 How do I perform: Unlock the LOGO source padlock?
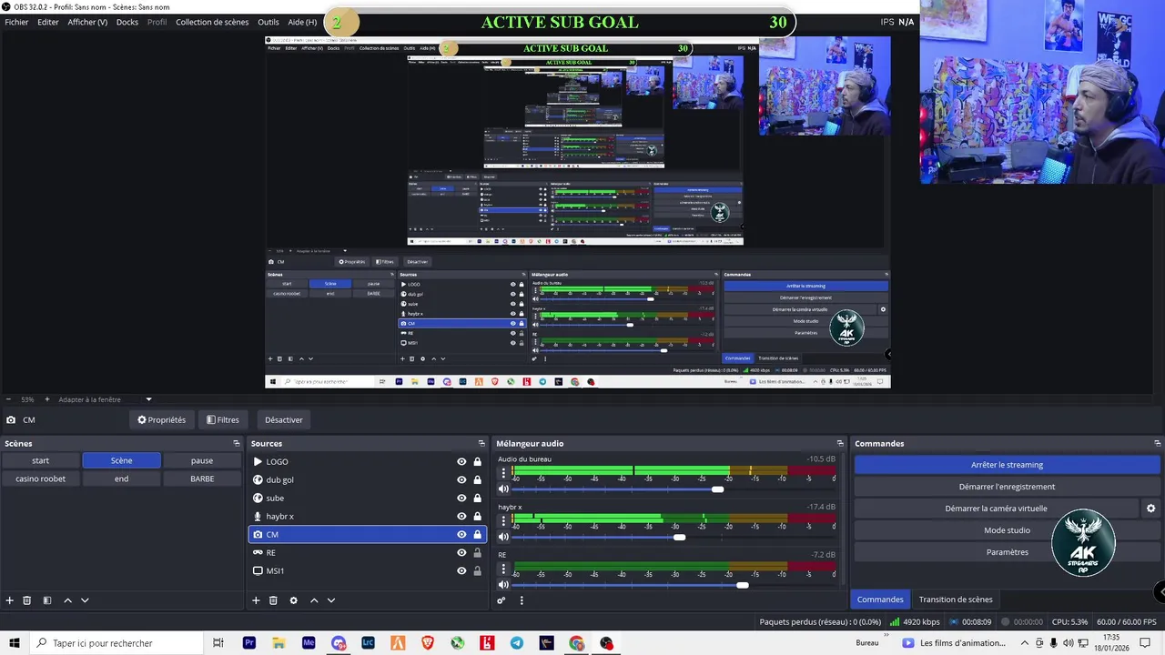click(x=477, y=462)
